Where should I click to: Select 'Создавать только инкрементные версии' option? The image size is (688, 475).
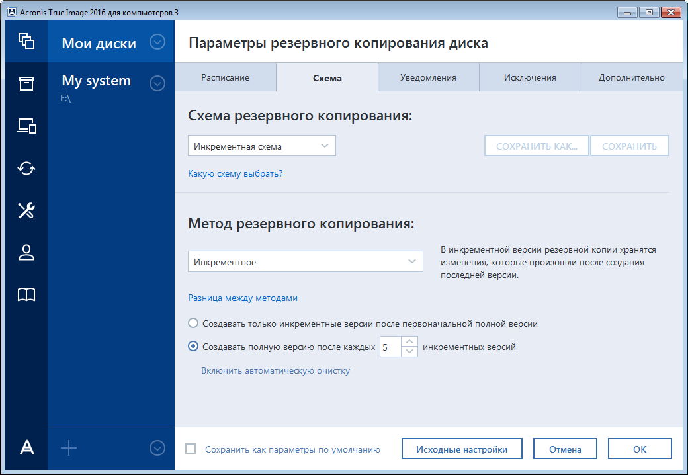pyautogui.click(x=193, y=324)
